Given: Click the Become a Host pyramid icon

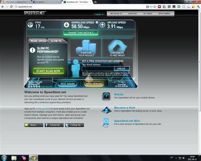Looking at the screenshot, I should pyautogui.click(x=106, y=109).
